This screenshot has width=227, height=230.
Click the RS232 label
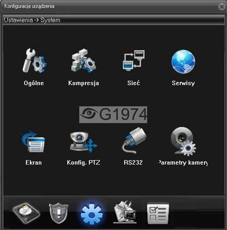[133, 163]
